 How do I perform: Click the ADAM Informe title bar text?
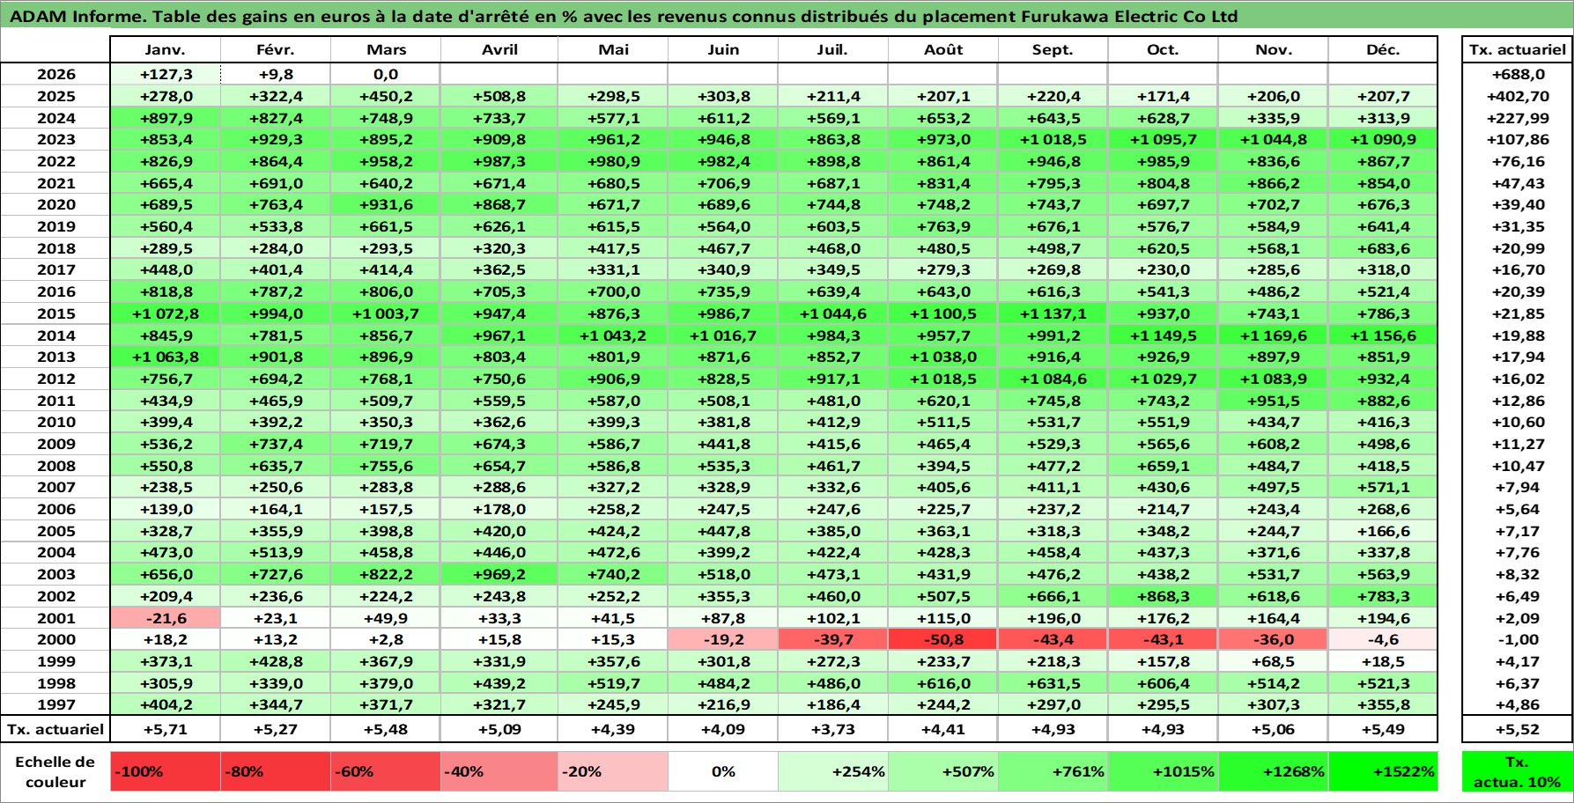[x=624, y=16]
